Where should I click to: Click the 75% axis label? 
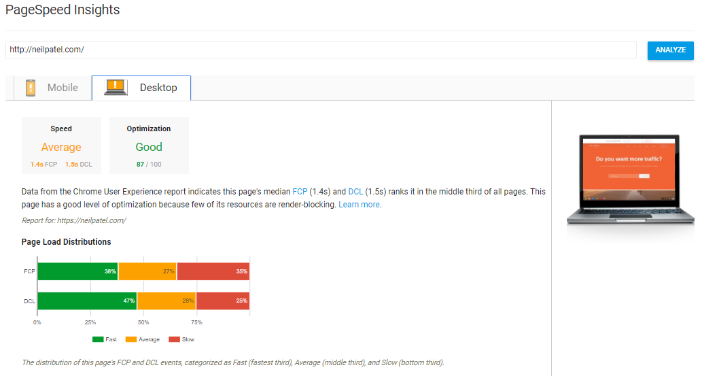[196, 322]
